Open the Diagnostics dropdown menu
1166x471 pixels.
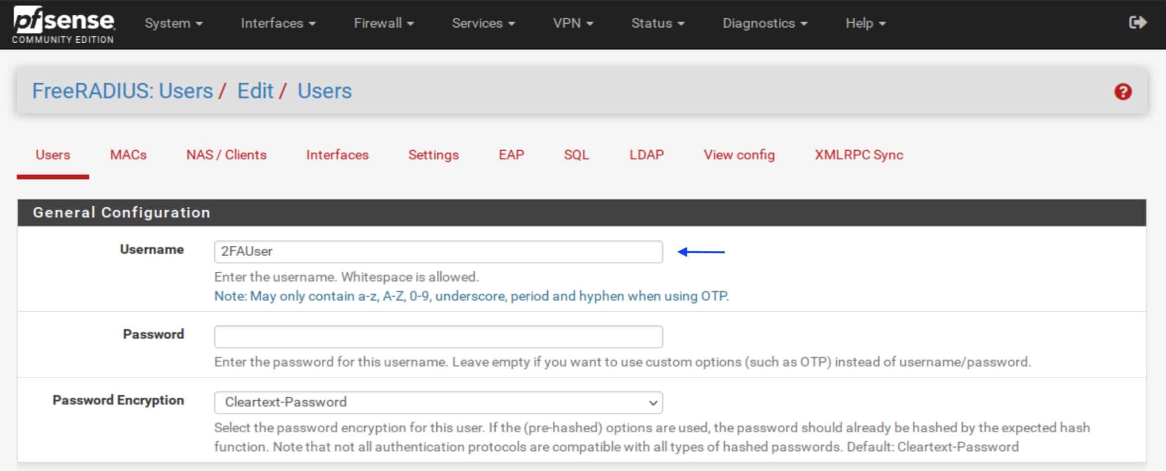click(x=765, y=23)
